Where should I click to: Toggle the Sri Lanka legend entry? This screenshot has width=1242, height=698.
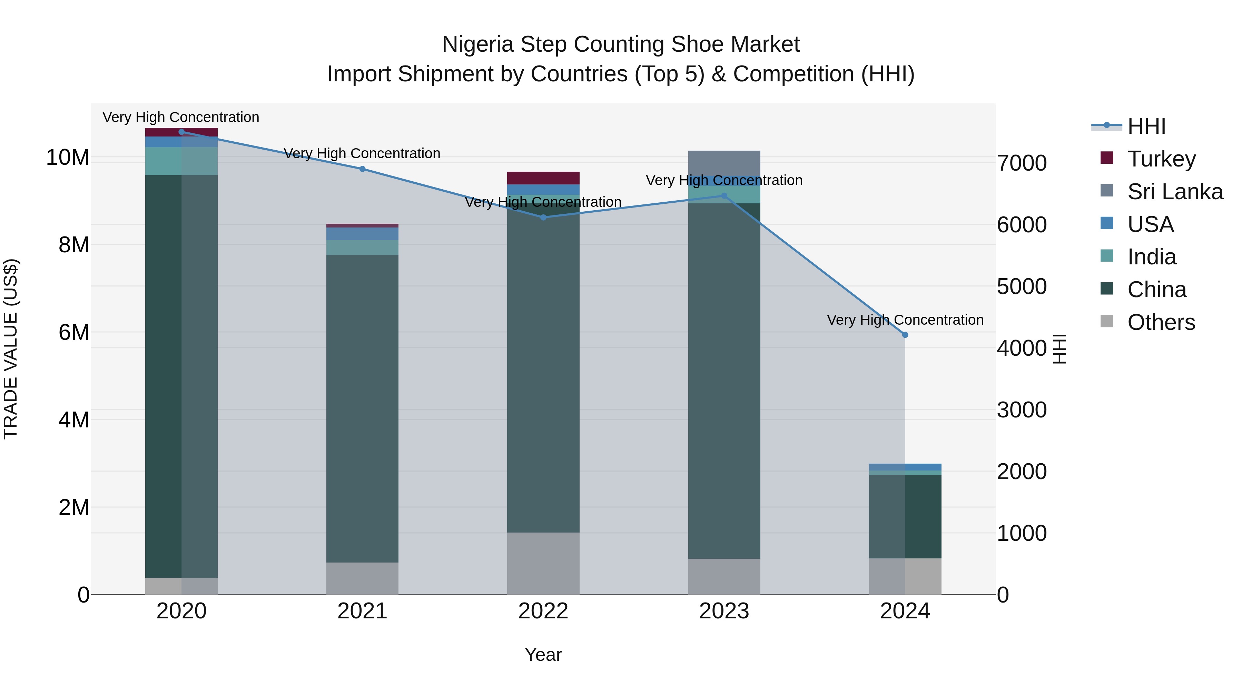coord(1162,191)
